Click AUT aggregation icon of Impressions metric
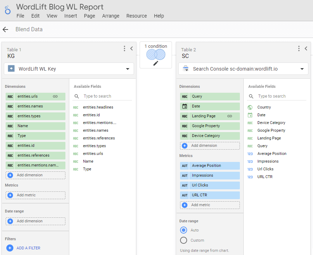The image size is (313, 255). coord(185,176)
